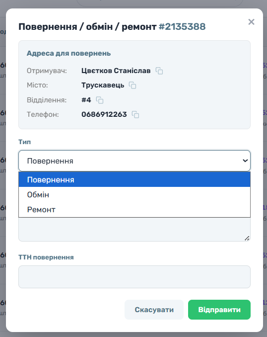Copy recipient name Цвєтков Станіслав

(x=159, y=71)
